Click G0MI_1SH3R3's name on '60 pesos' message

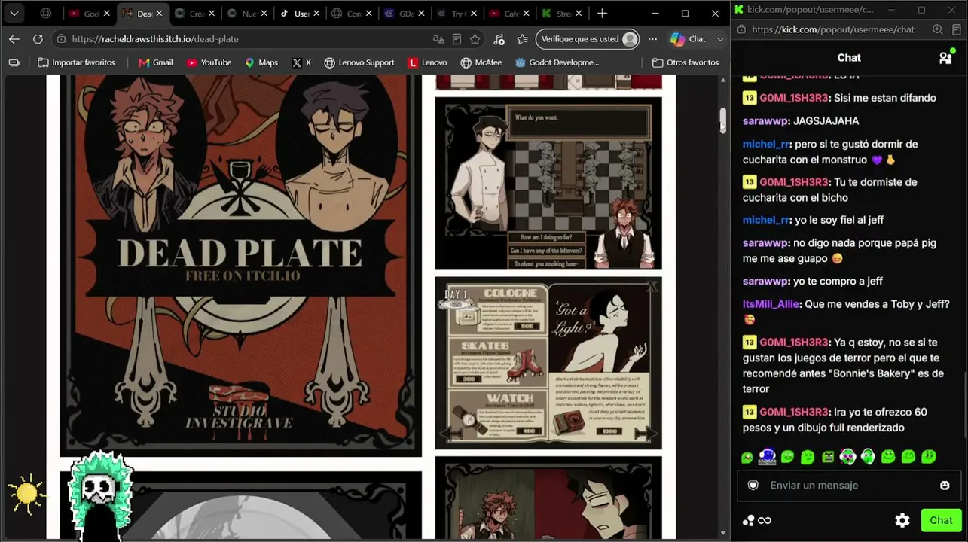click(x=794, y=412)
